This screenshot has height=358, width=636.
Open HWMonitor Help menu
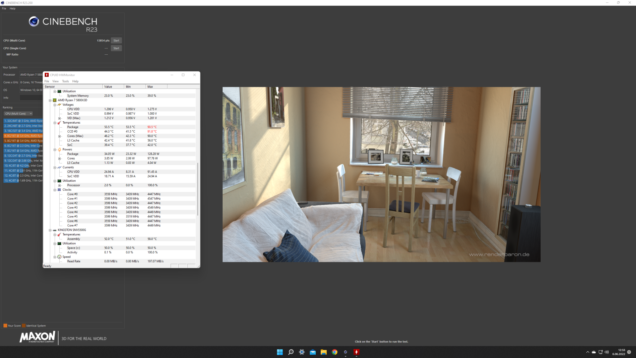[75, 81]
